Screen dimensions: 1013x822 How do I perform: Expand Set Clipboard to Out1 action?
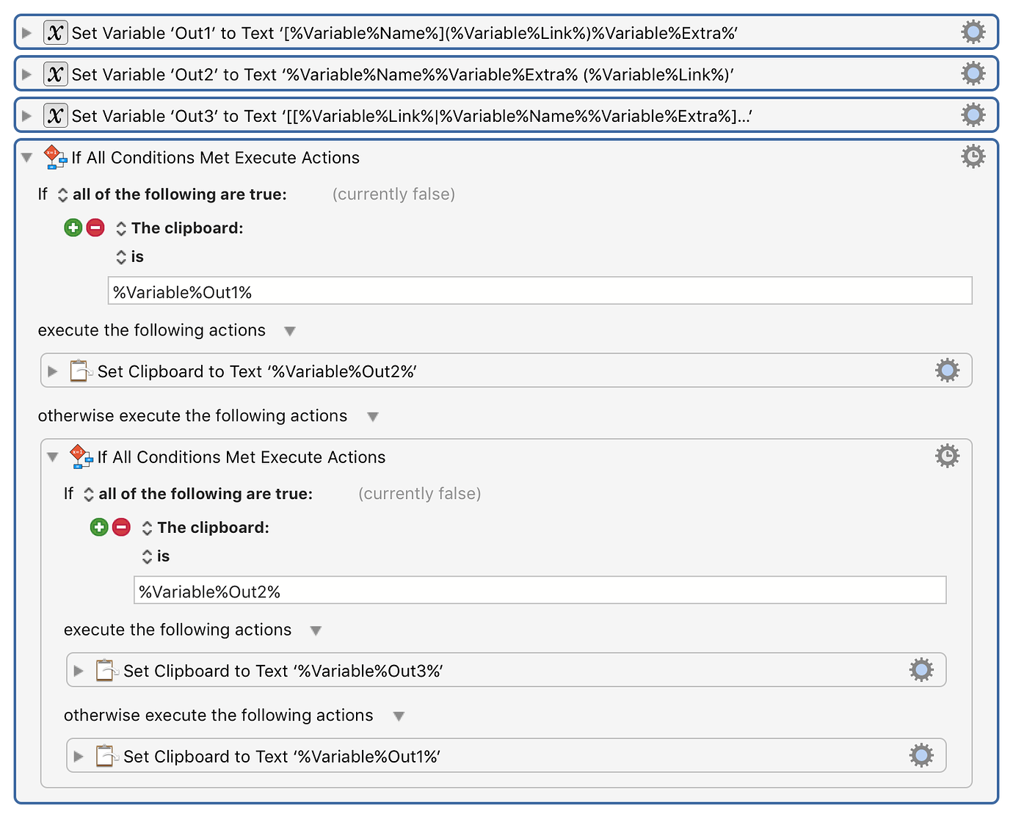click(x=79, y=757)
